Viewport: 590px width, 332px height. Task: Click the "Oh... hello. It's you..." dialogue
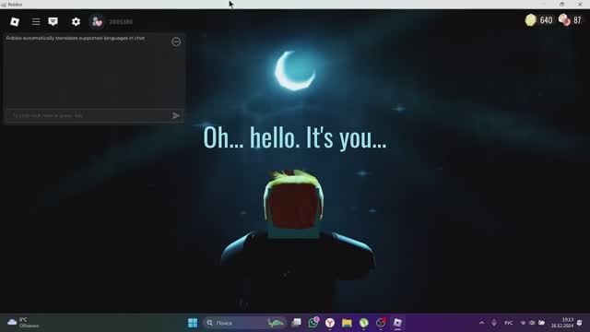pos(295,137)
